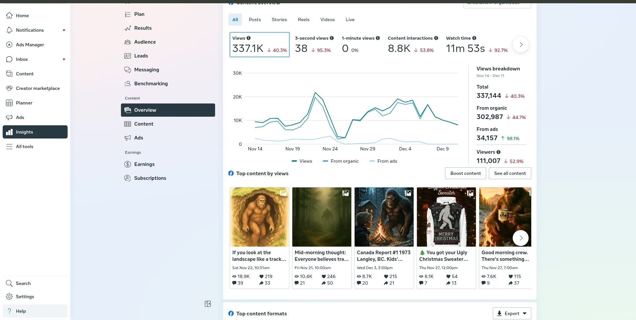636x320 pixels.
Task: Show next top content with carousel arrow
Action: click(521, 238)
